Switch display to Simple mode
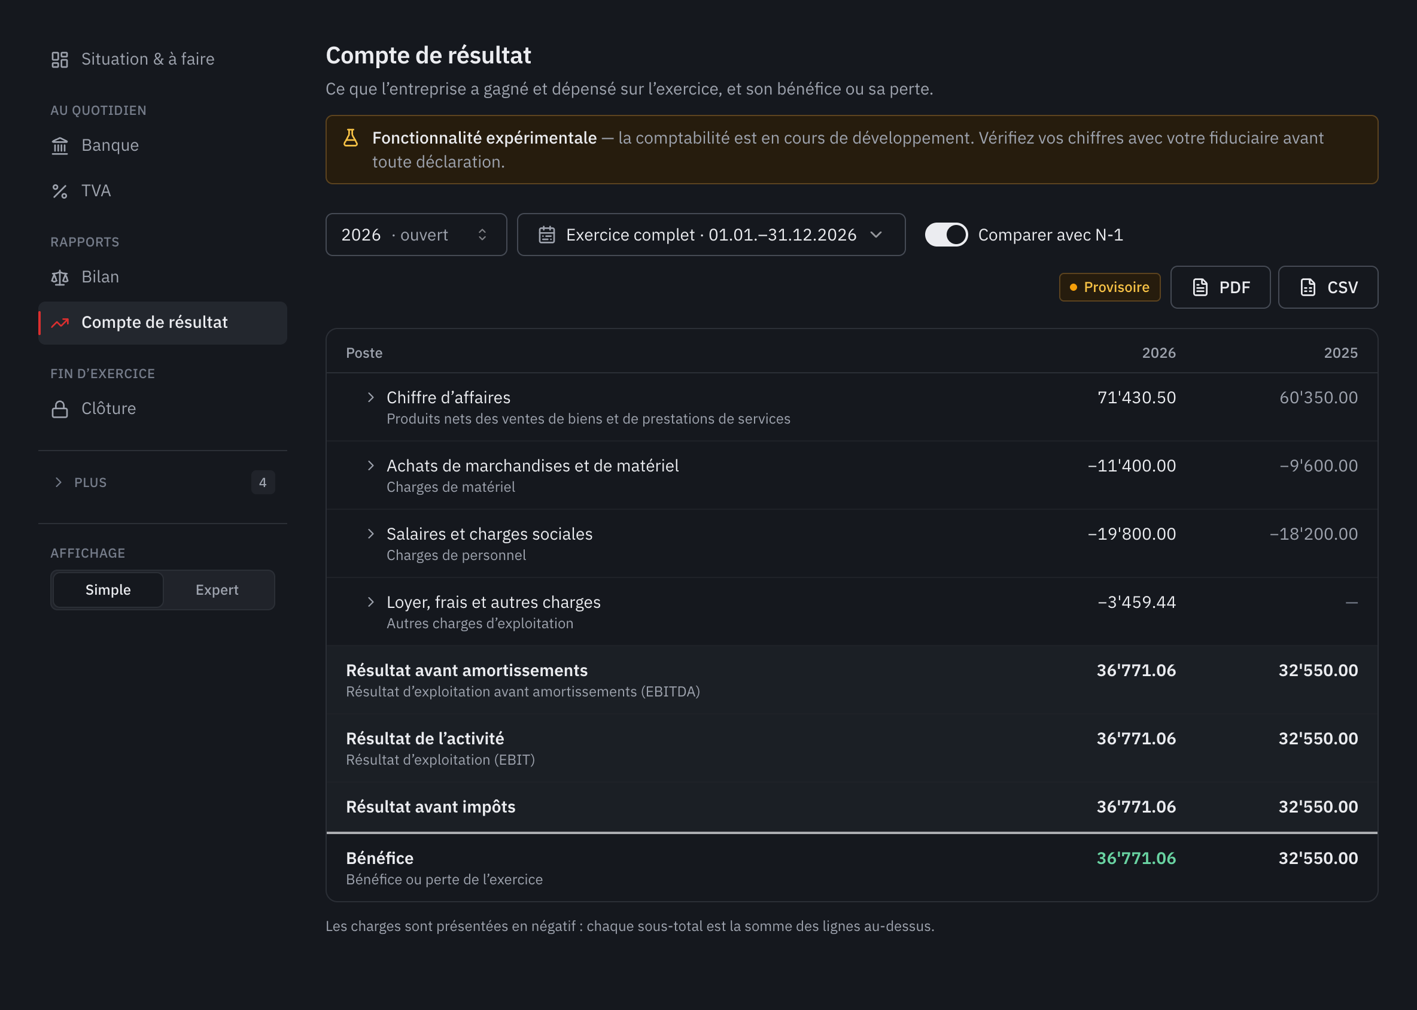The width and height of the screenshot is (1417, 1010). point(108,589)
